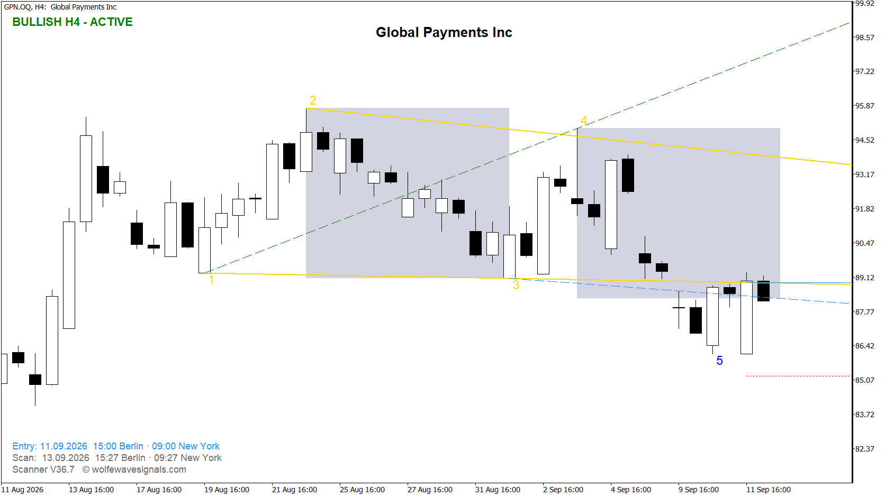Viewport: 885px width, 497px height.
Task: Click the 89.12 price axis label
Action: point(864,278)
